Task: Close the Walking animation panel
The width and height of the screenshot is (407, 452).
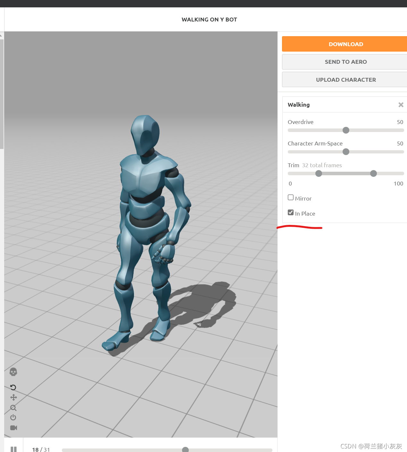Action: click(401, 105)
